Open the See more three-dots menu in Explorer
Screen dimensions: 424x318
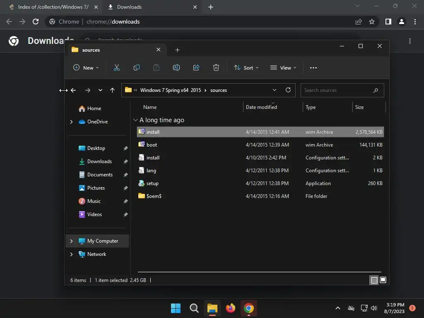(x=313, y=67)
